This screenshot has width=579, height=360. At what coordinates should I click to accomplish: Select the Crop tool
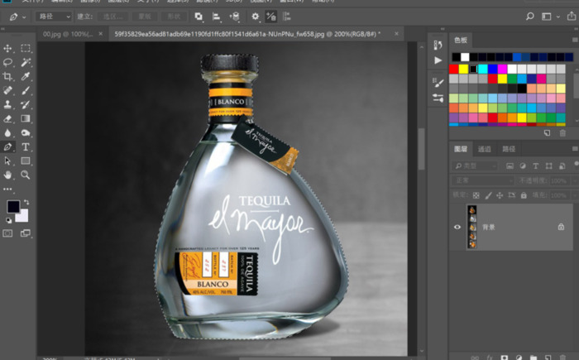click(8, 76)
